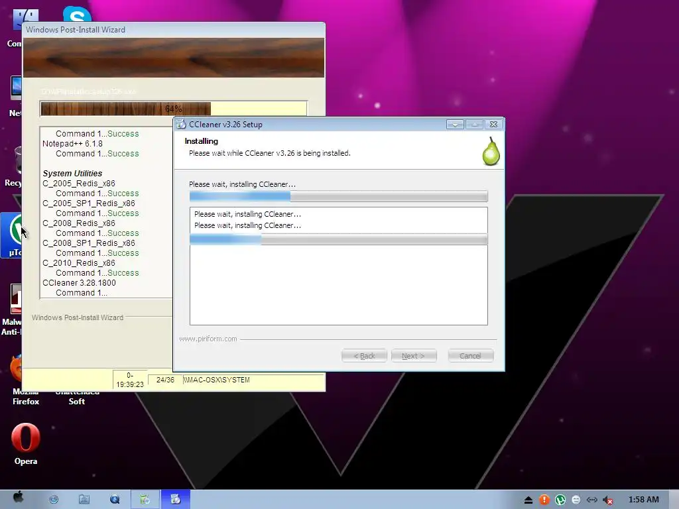Viewport: 679px width, 509px height.
Task: Open the uTorrent desktop shortcut
Action: pyautogui.click(x=12, y=235)
